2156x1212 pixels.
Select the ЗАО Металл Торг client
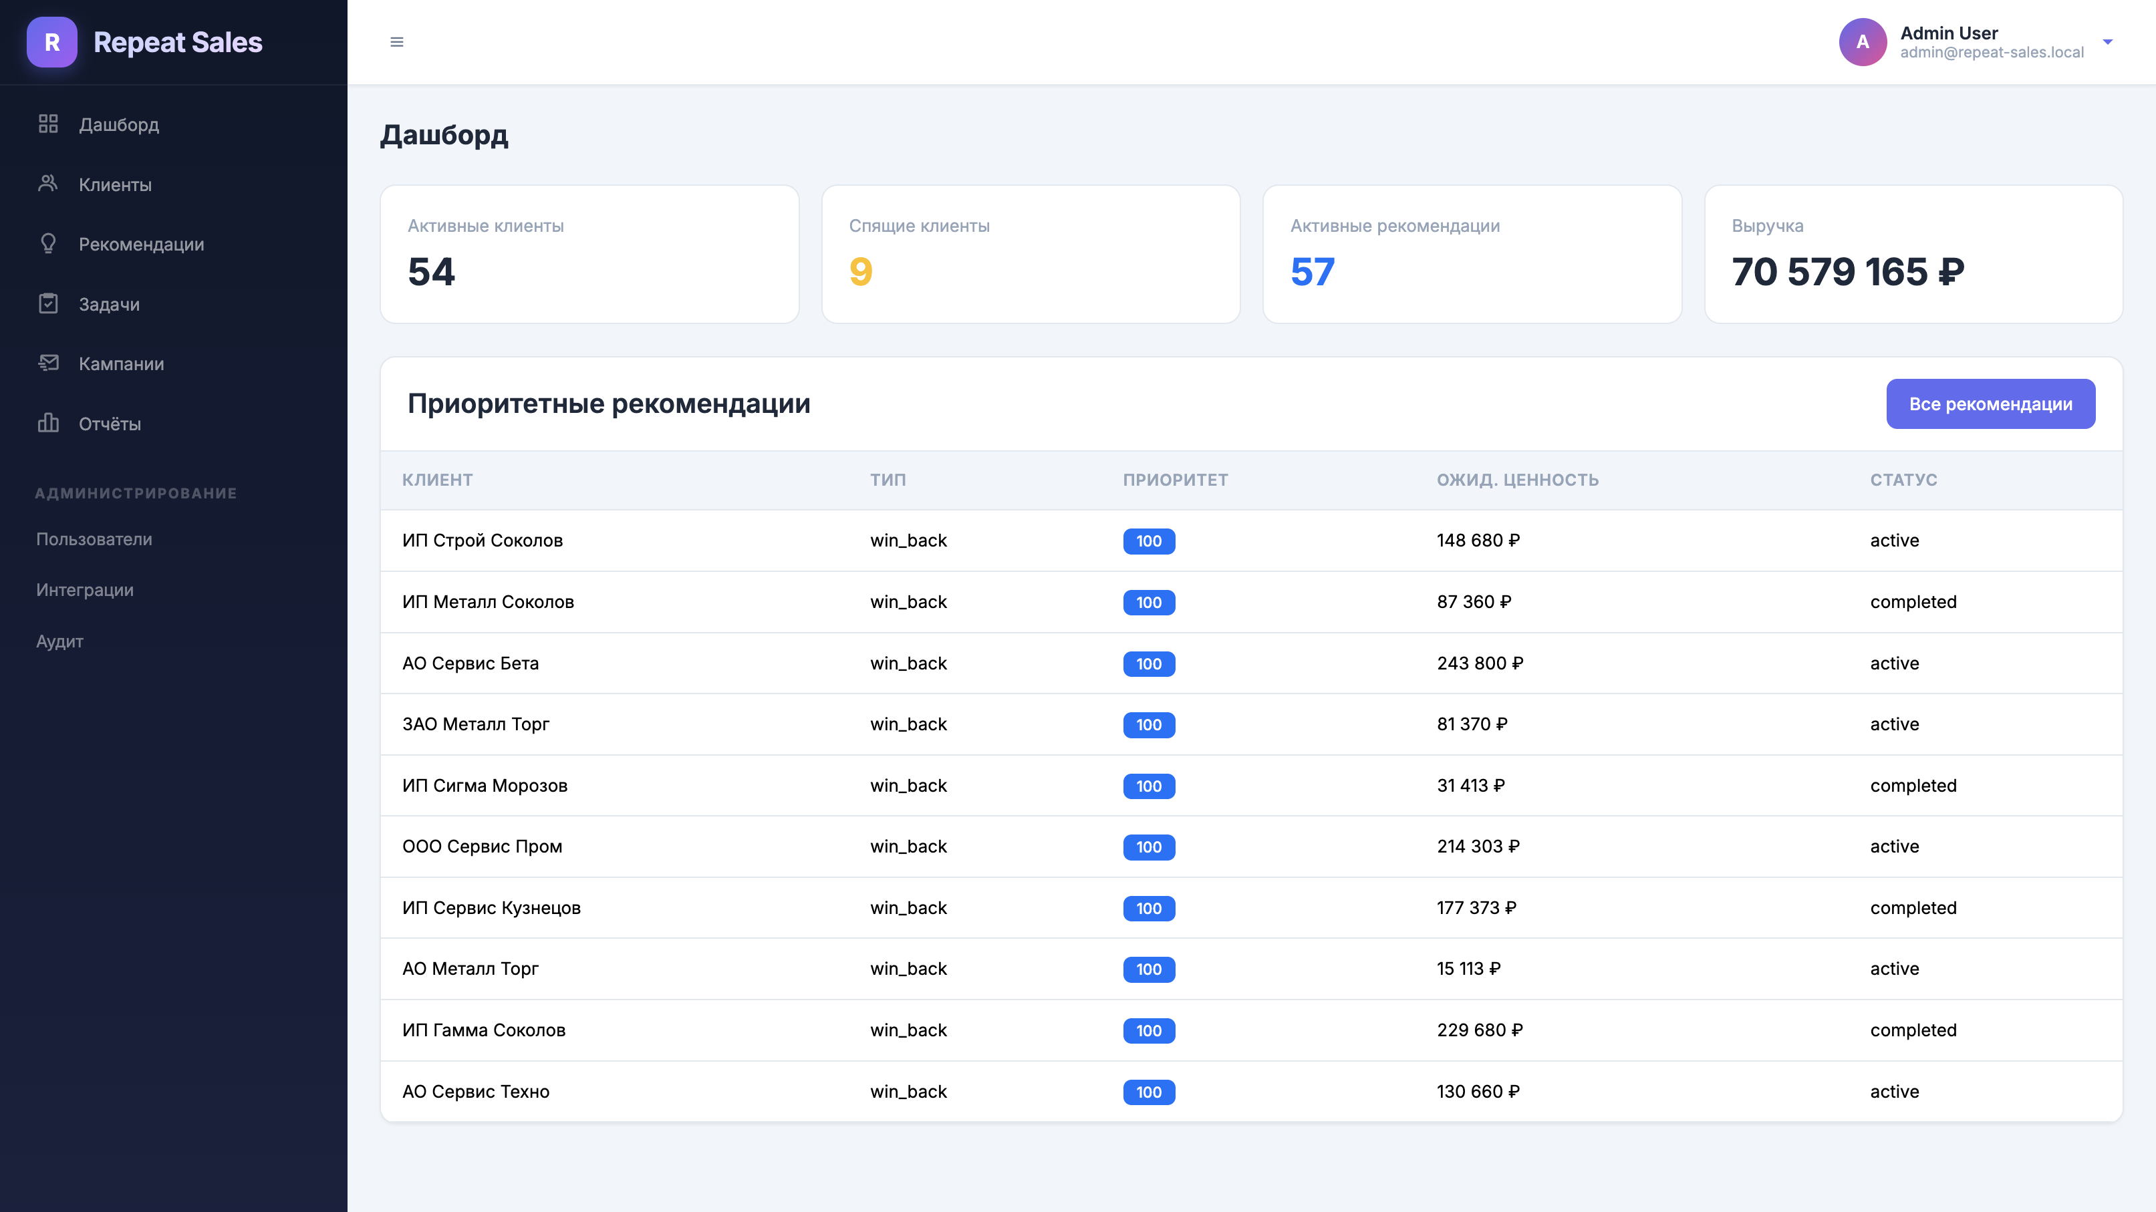pyautogui.click(x=475, y=724)
